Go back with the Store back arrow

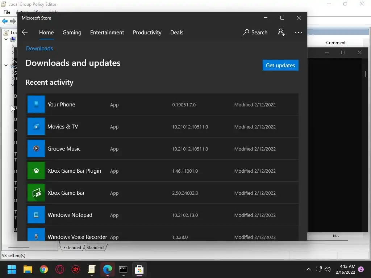pyautogui.click(x=25, y=32)
